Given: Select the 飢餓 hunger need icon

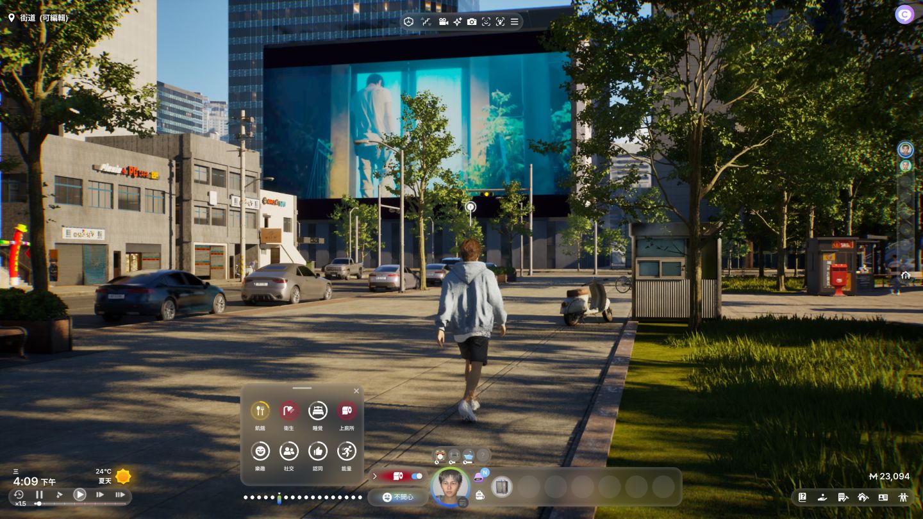Looking at the screenshot, I should click(x=260, y=411).
